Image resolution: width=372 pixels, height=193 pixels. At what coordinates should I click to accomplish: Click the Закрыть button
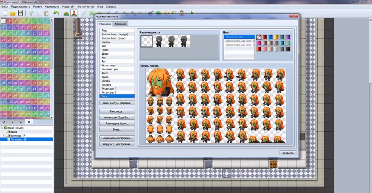(288, 153)
